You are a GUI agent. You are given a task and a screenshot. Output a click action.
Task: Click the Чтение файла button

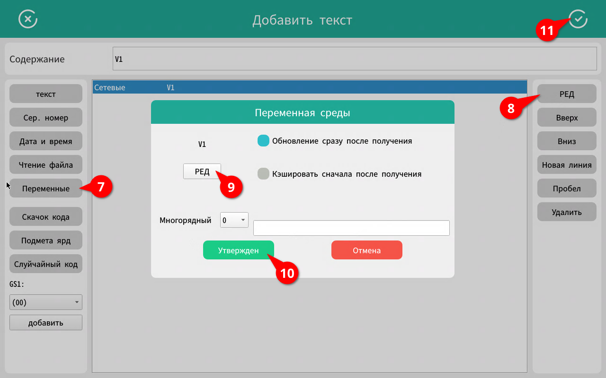pos(46,165)
